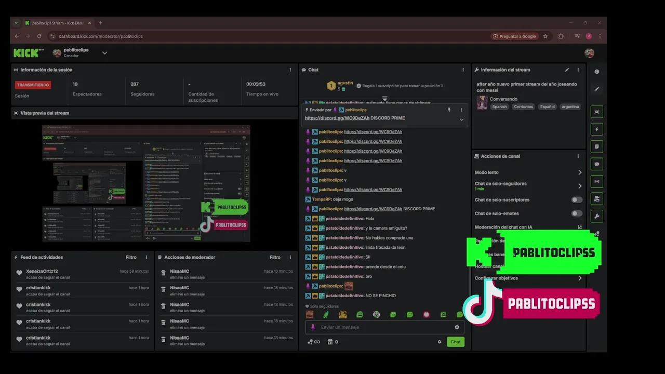The image size is (665, 374).
Task: Open Acciones de canal three-dot menu
Action: [578, 156]
